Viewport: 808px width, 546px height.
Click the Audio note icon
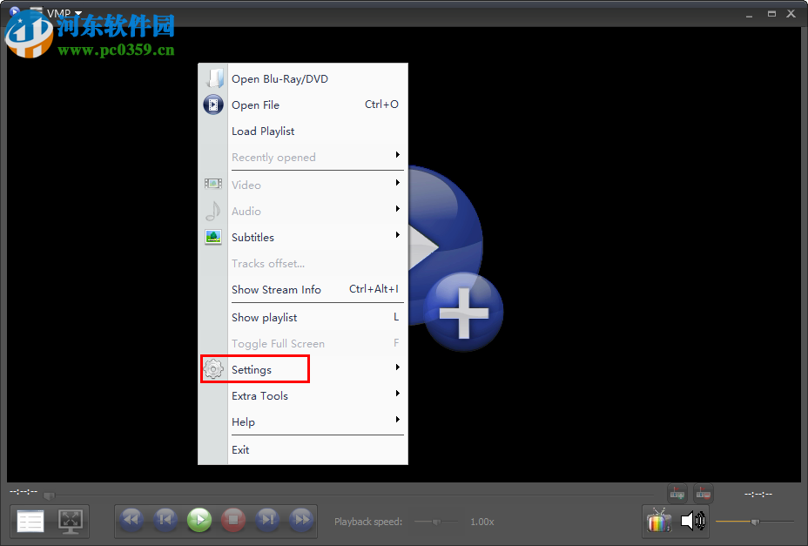point(213,211)
